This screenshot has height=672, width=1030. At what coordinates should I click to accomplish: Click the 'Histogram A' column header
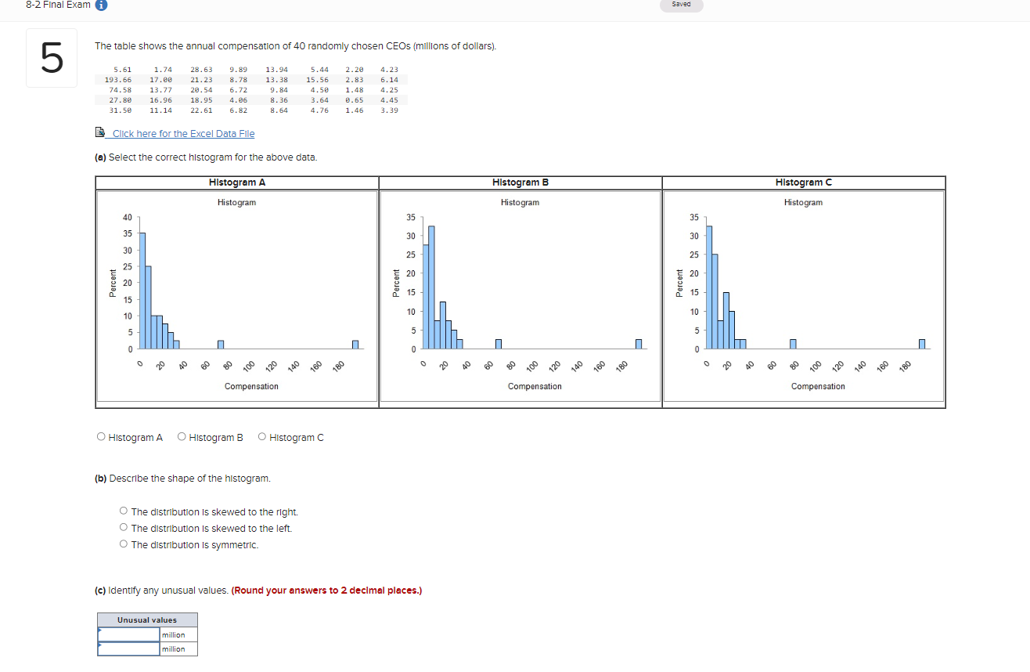tap(237, 182)
